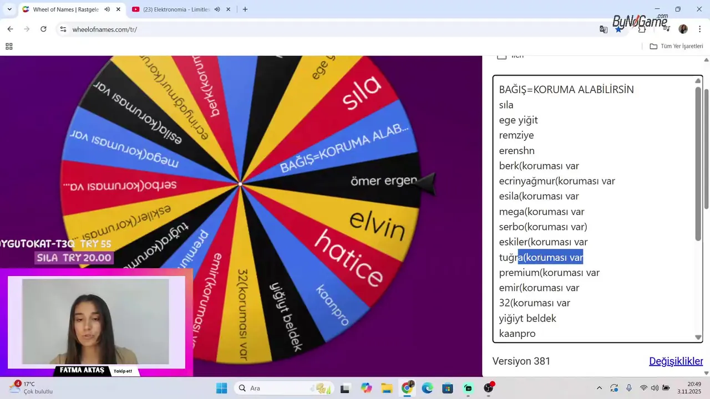The image size is (710, 399).
Task: Open Microsoft Edge from the taskbar
Action: [427, 388]
